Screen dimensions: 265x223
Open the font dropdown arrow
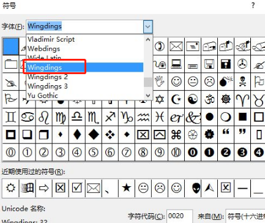pos(148,26)
